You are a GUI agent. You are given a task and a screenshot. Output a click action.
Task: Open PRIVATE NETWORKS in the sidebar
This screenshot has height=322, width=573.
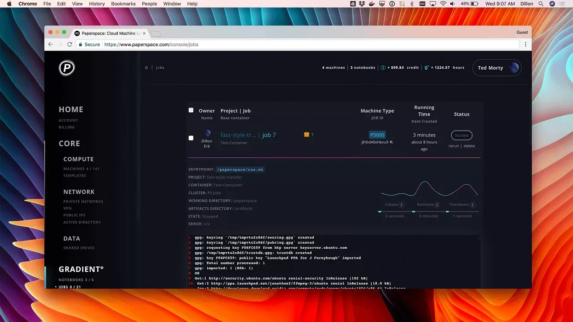(x=83, y=201)
